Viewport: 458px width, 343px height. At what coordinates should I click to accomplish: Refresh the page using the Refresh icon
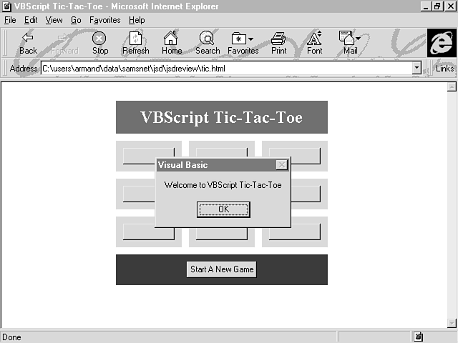coord(135,39)
